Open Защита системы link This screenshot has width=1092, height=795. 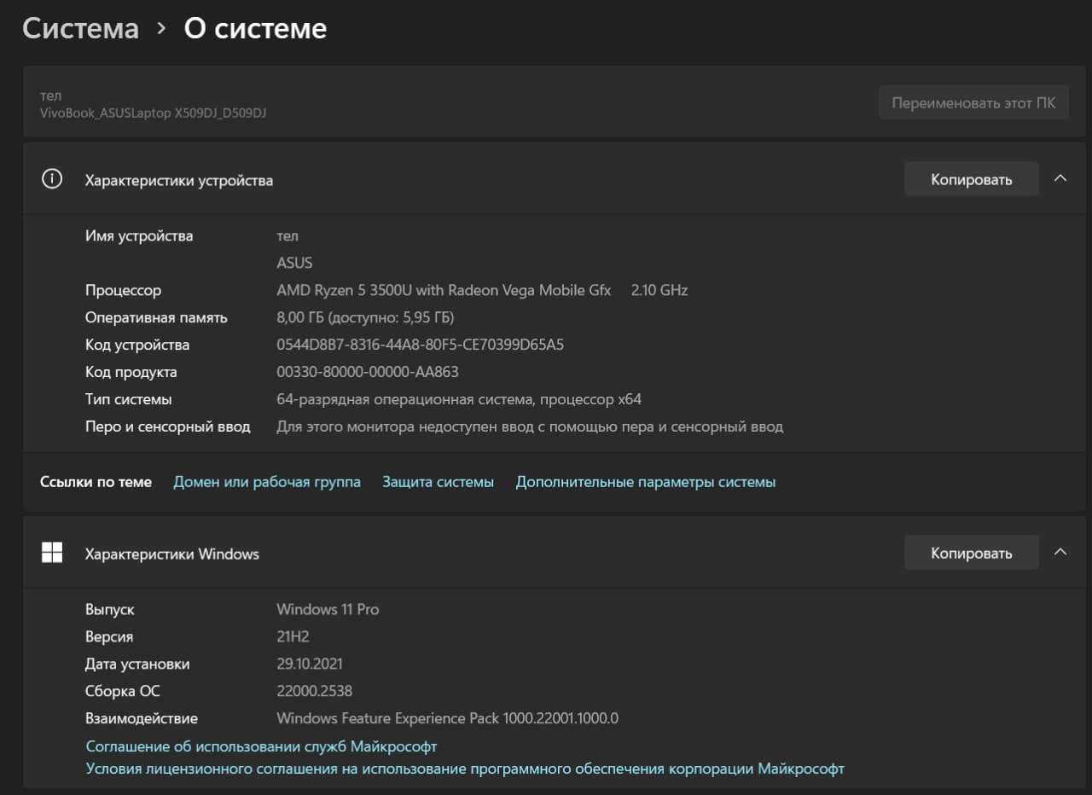(438, 482)
